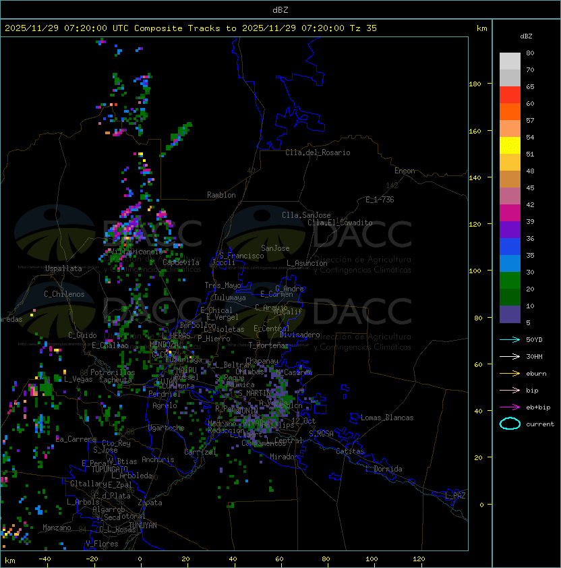Click the 'Tz 35' text in header
The height and width of the screenshot is (568, 561).
coord(363,28)
